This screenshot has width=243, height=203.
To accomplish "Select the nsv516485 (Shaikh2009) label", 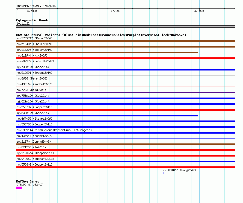I will 34,44.
